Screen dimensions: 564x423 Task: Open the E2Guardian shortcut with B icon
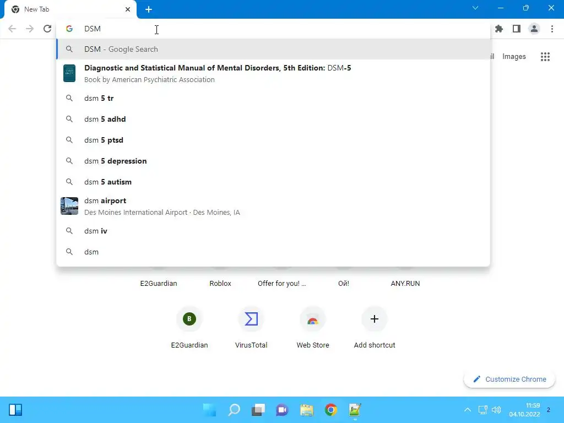189,327
